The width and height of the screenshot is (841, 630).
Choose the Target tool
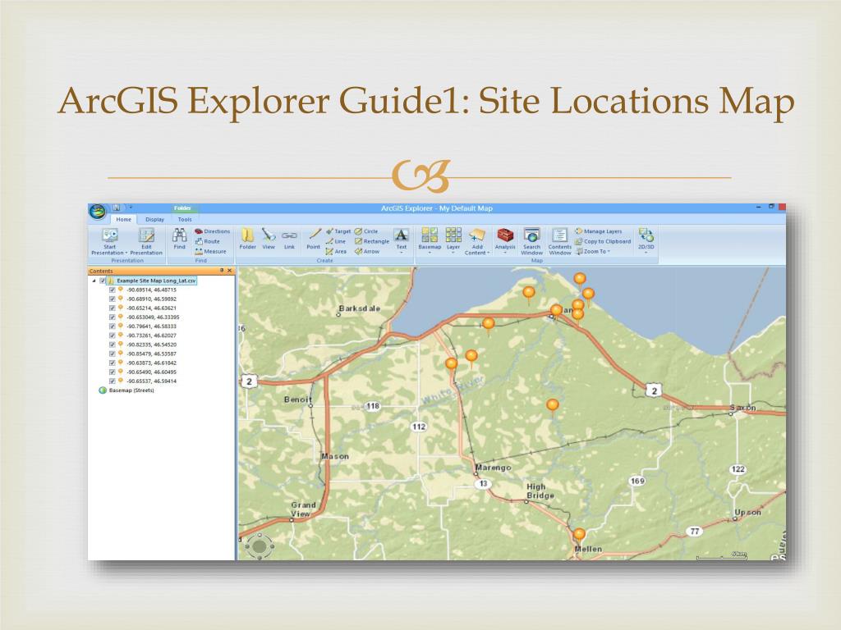pyautogui.click(x=338, y=231)
